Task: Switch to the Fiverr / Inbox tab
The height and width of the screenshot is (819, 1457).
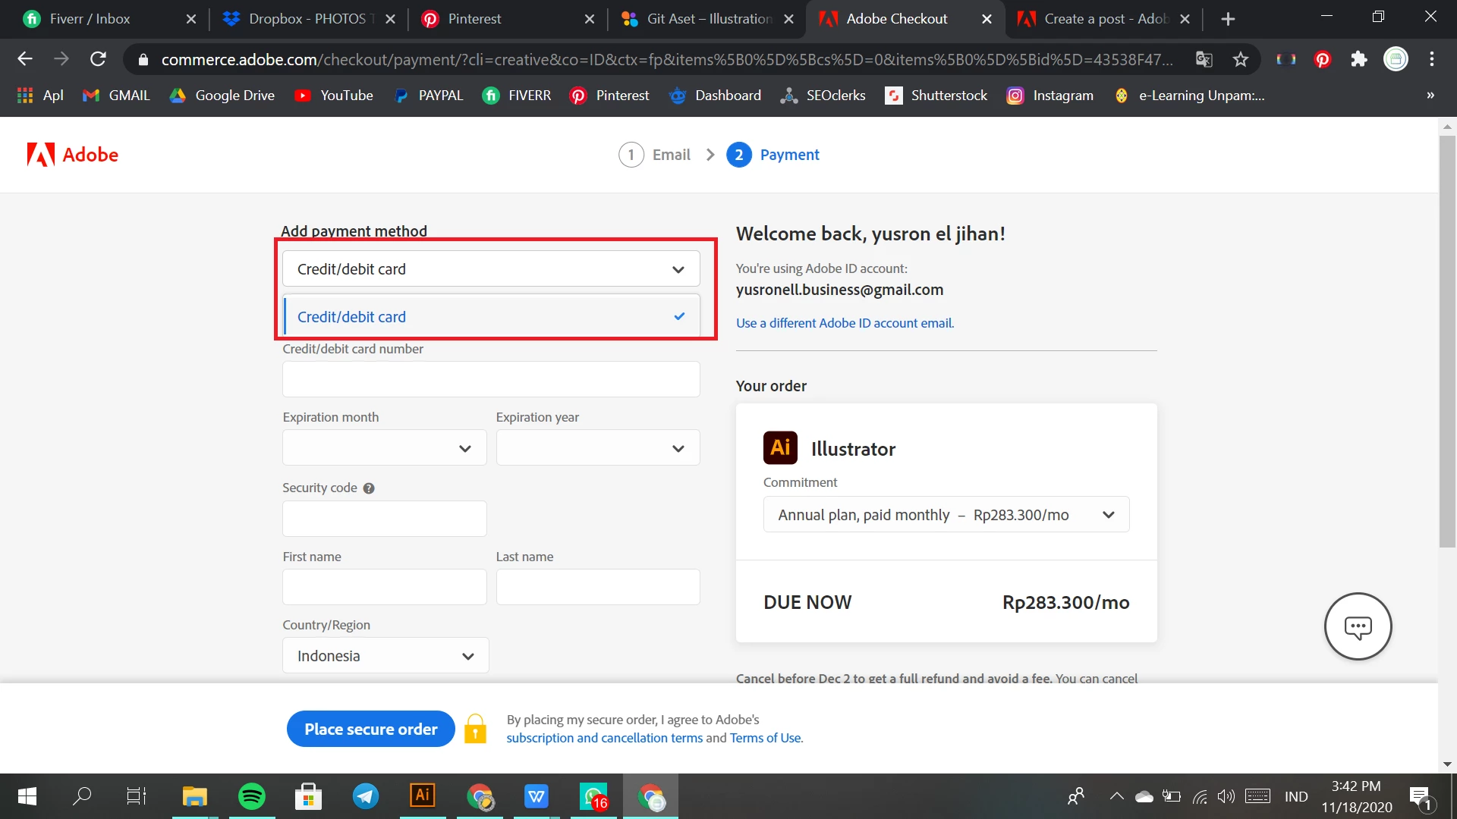Action: [90, 19]
